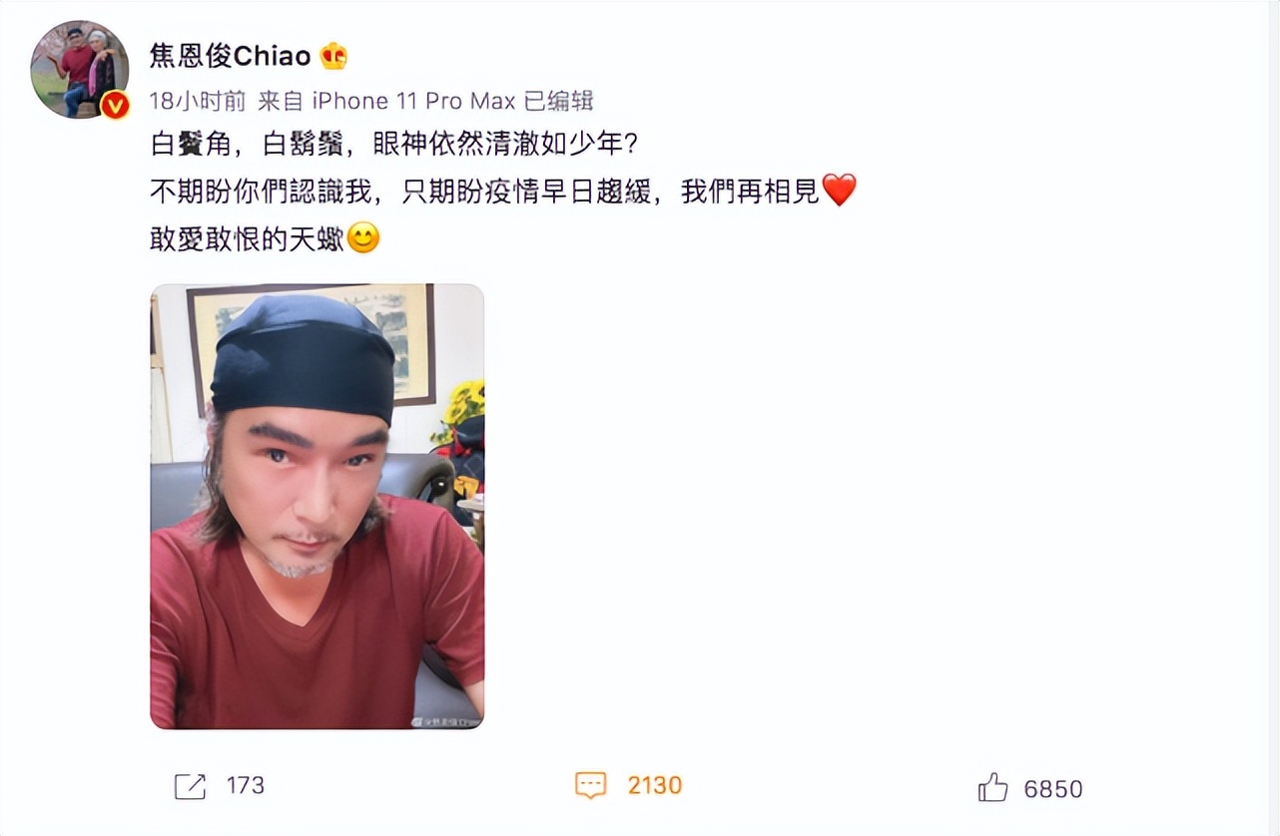The image size is (1280, 836).
Task: Click the repost count 173
Action: (246, 785)
